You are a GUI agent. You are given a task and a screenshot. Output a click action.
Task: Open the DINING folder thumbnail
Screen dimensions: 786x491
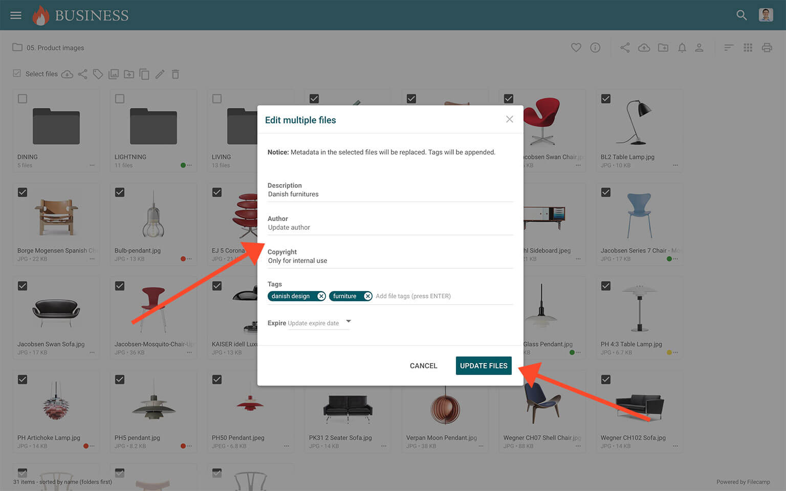pos(56,126)
